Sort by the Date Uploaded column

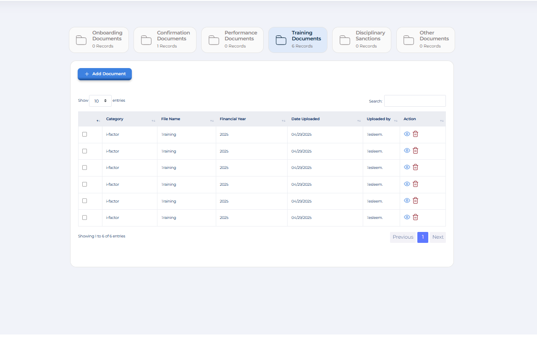point(305,119)
